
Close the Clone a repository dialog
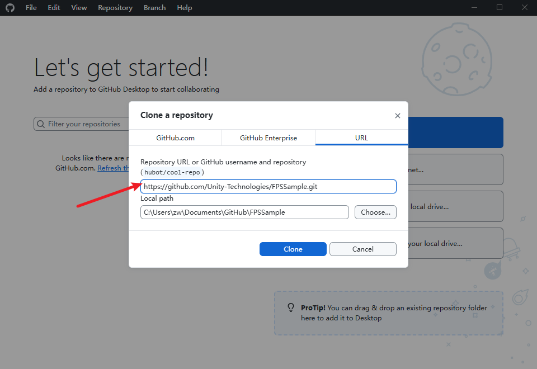tap(397, 115)
